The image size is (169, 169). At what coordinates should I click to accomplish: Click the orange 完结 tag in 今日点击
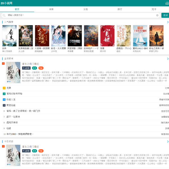(41, 151)
